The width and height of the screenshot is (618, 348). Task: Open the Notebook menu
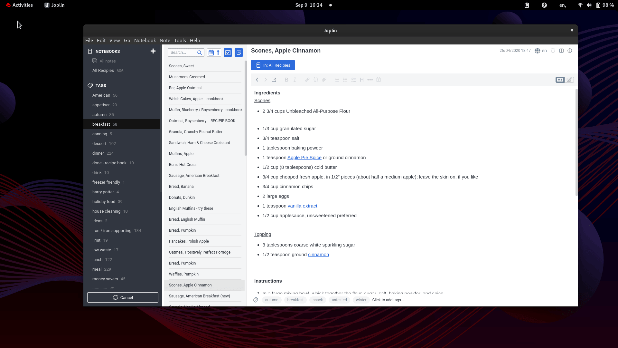(145, 40)
